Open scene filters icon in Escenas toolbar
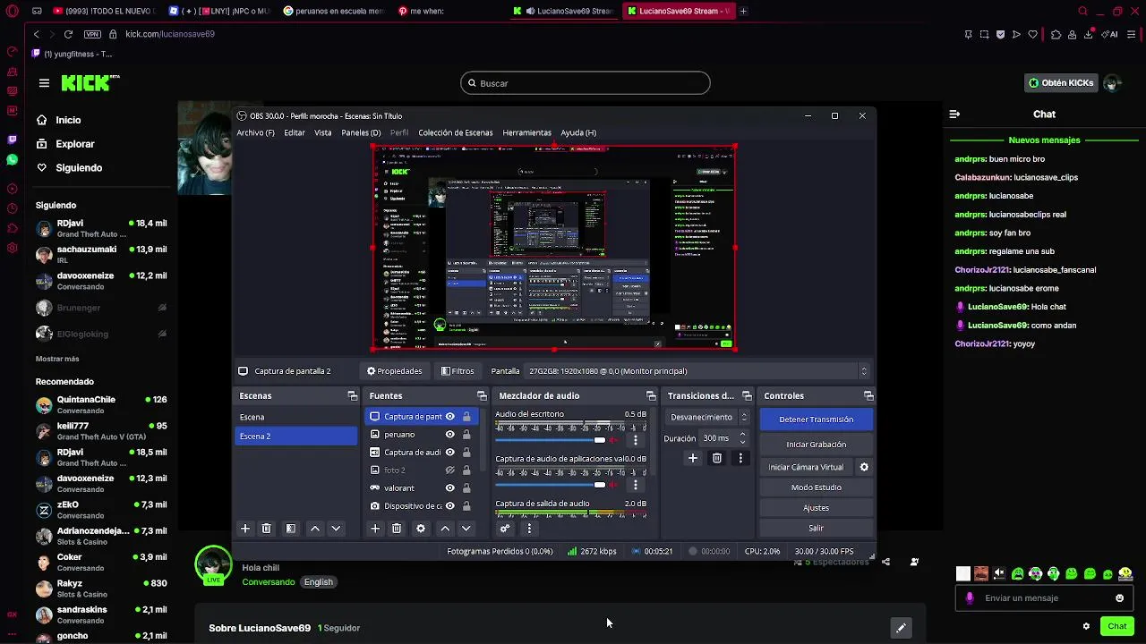 tap(291, 529)
